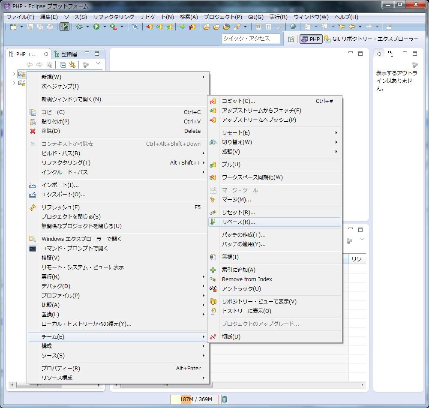Click the Open Perspective icon
The height and width of the screenshot is (408, 429).
[291, 39]
